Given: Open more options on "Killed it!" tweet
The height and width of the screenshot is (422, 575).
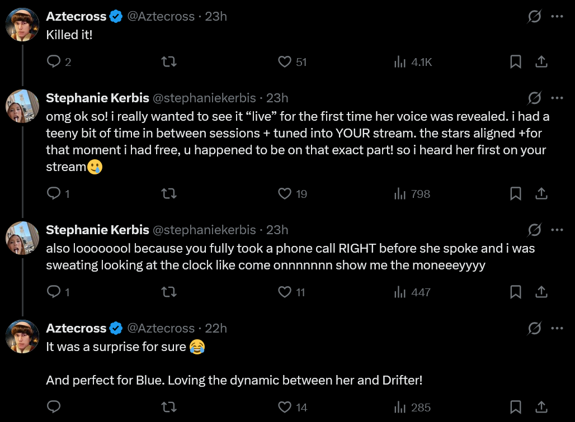Looking at the screenshot, I should pos(557,17).
